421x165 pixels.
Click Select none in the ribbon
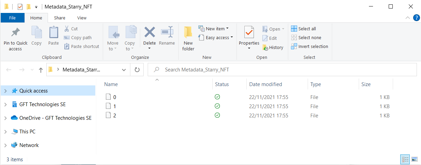click(x=306, y=38)
